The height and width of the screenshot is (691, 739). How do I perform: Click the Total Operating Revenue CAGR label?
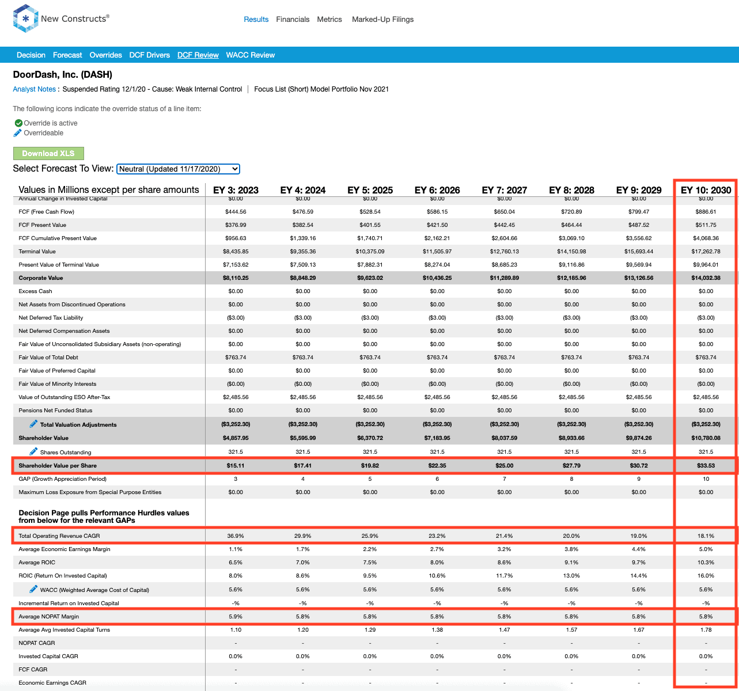click(x=59, y=536)
